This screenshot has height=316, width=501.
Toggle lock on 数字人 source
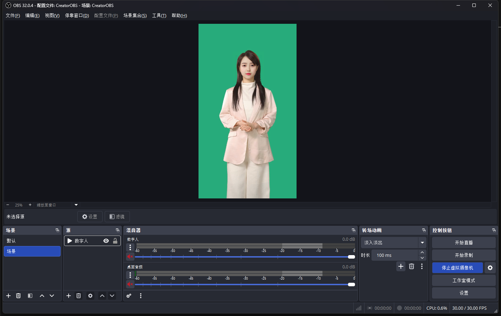pyautogui.click(x=115, y=241)
